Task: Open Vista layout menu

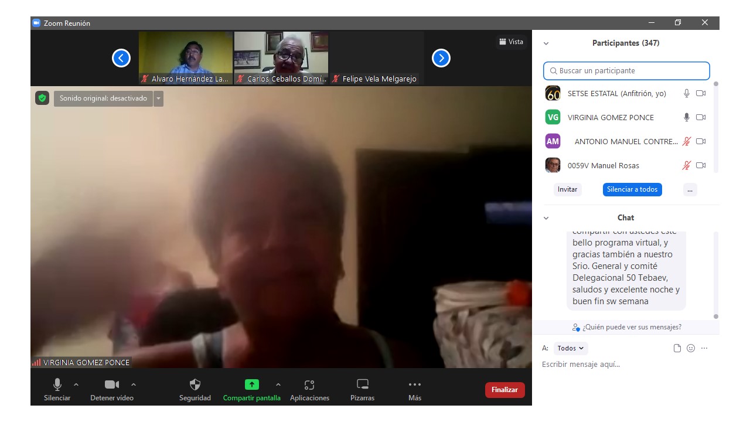Action: (511, 42)
